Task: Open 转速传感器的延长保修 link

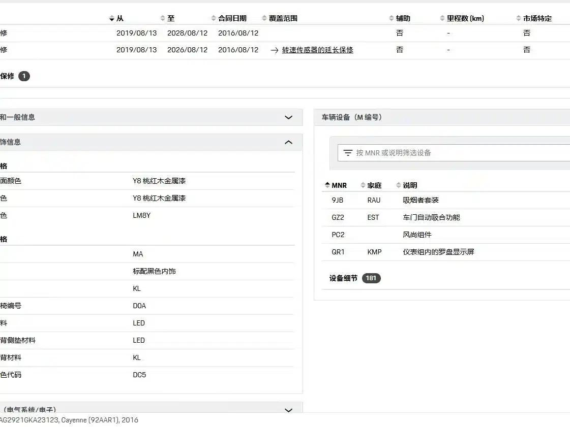Action: click(x=318, y=50)
